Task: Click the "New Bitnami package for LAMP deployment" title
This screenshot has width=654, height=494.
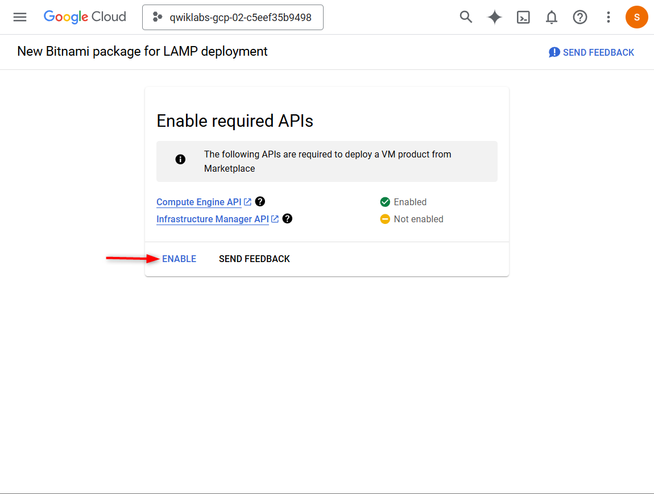Action: (x=142, y=51)
